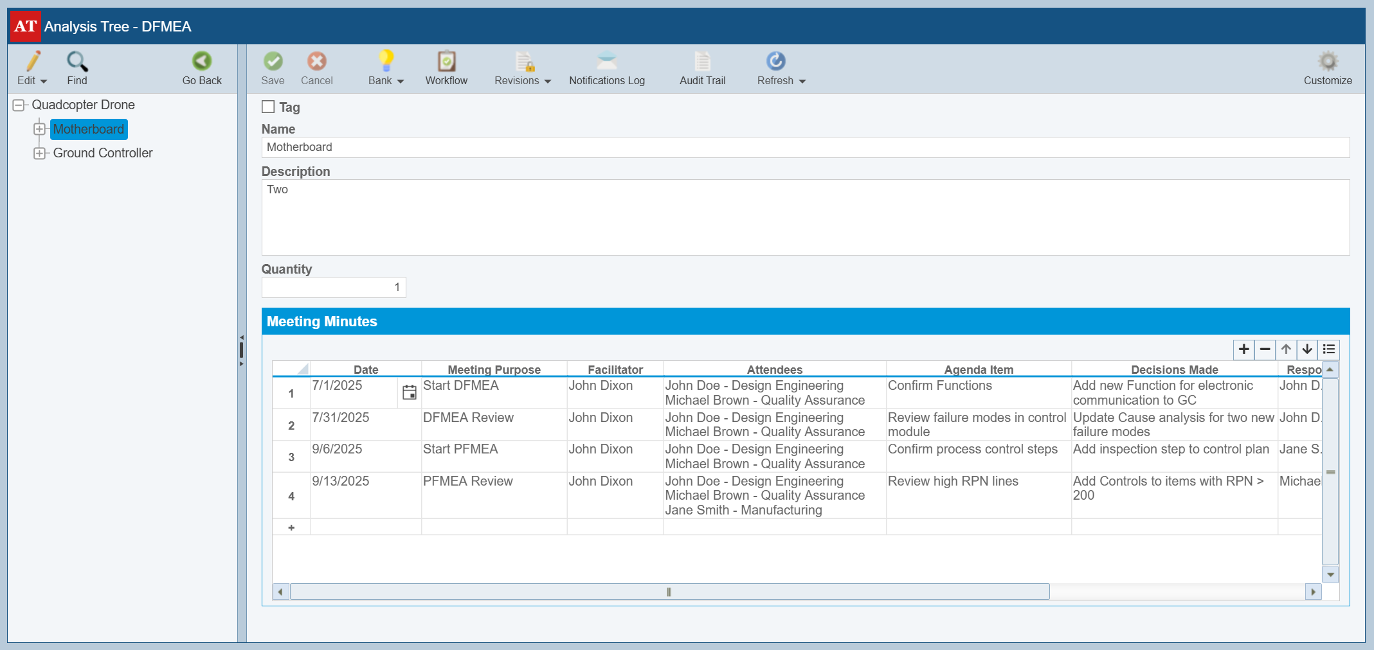Move row down with down arrow
The width and height of the screenshot is (1374, 650).
[x=1307, y=349]
